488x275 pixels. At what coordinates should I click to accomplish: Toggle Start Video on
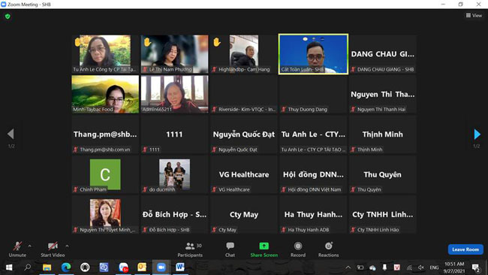[x=53, y=249]
